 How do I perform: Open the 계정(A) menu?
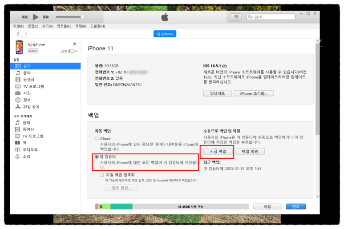click(x=81, y=26)
